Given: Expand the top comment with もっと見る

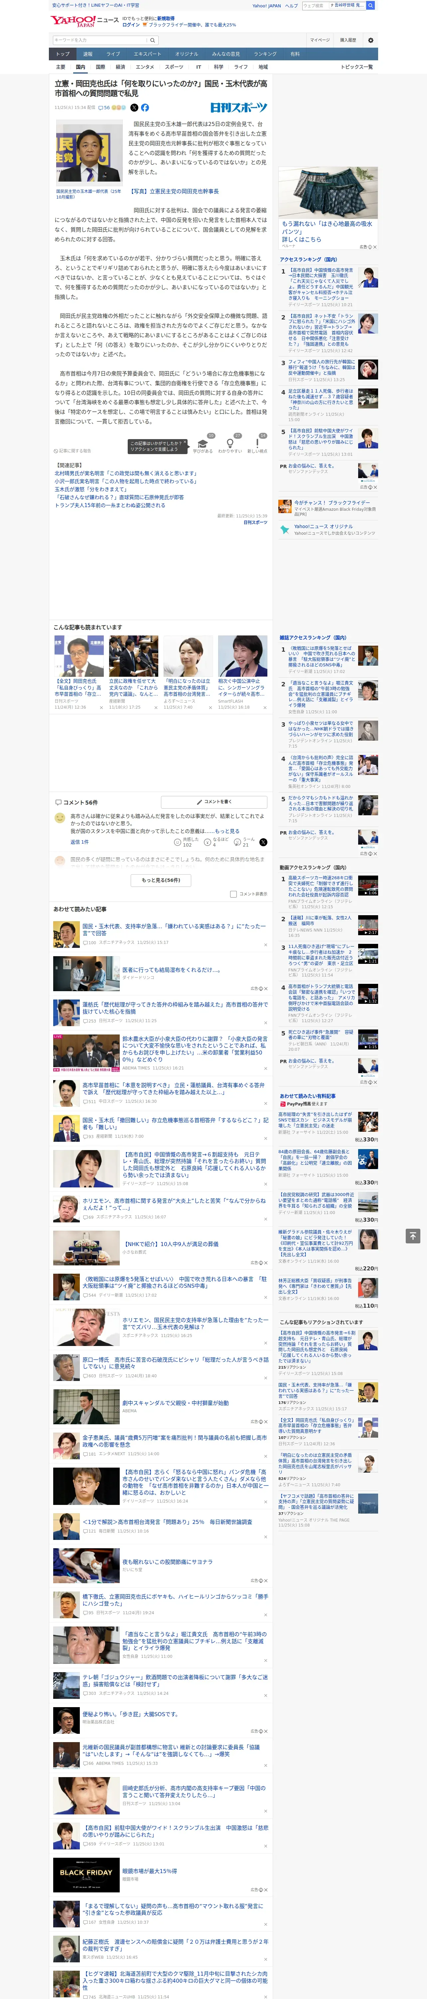Looking at the screenshot, I should click(227, 831).
